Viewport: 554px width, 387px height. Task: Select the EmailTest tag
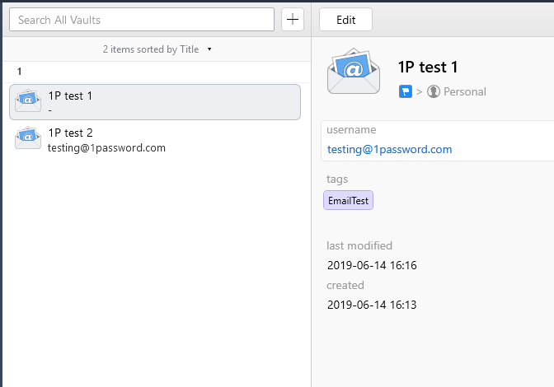(348, 200)
